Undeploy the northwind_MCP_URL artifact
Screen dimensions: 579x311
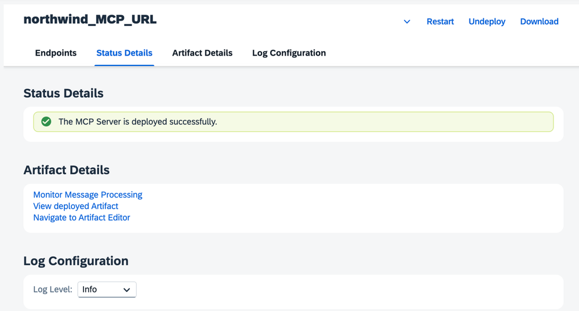click(x=487, y=22)
